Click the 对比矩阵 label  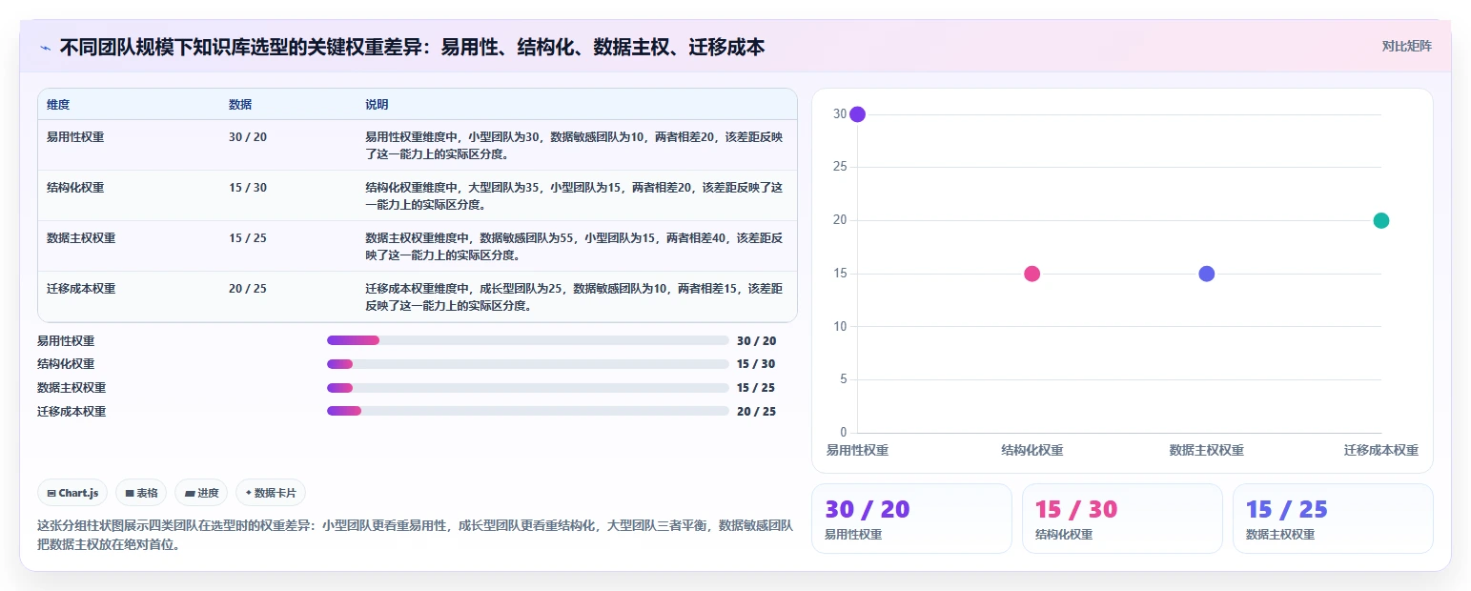[x=1406, y=46]
